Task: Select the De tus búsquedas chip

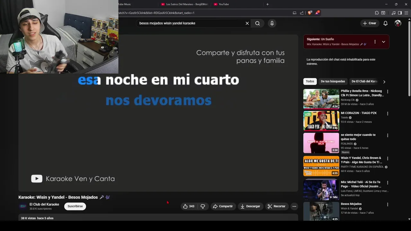Action: click(x=333, y=81)
